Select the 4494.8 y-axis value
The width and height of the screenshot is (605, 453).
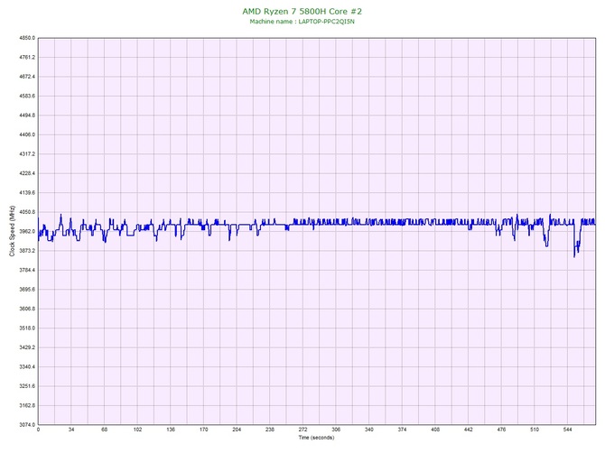(x=27, y=116)
